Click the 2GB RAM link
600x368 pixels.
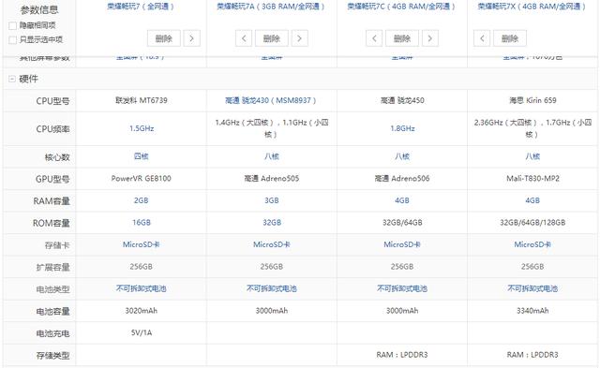tap(142, 200)
